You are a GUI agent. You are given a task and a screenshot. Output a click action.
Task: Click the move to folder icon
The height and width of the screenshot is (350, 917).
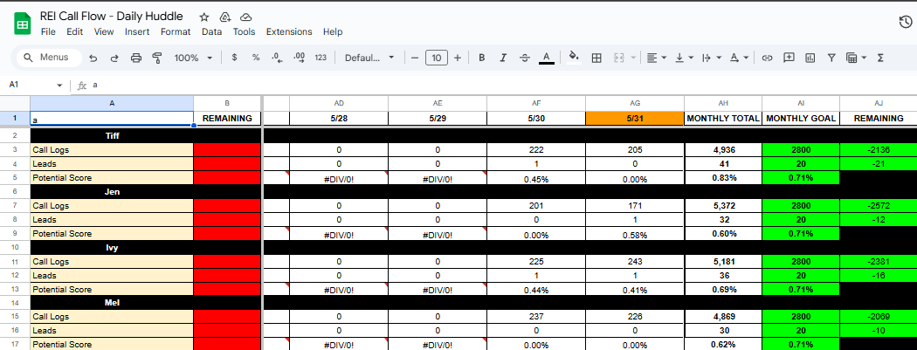(x=224, y=17)
